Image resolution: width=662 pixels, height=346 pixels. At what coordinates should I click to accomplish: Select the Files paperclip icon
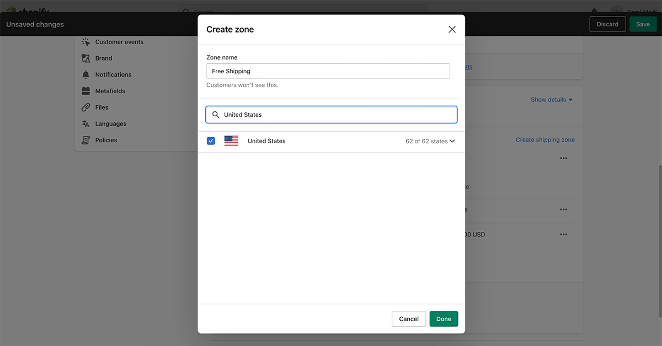tap(86, 107)
